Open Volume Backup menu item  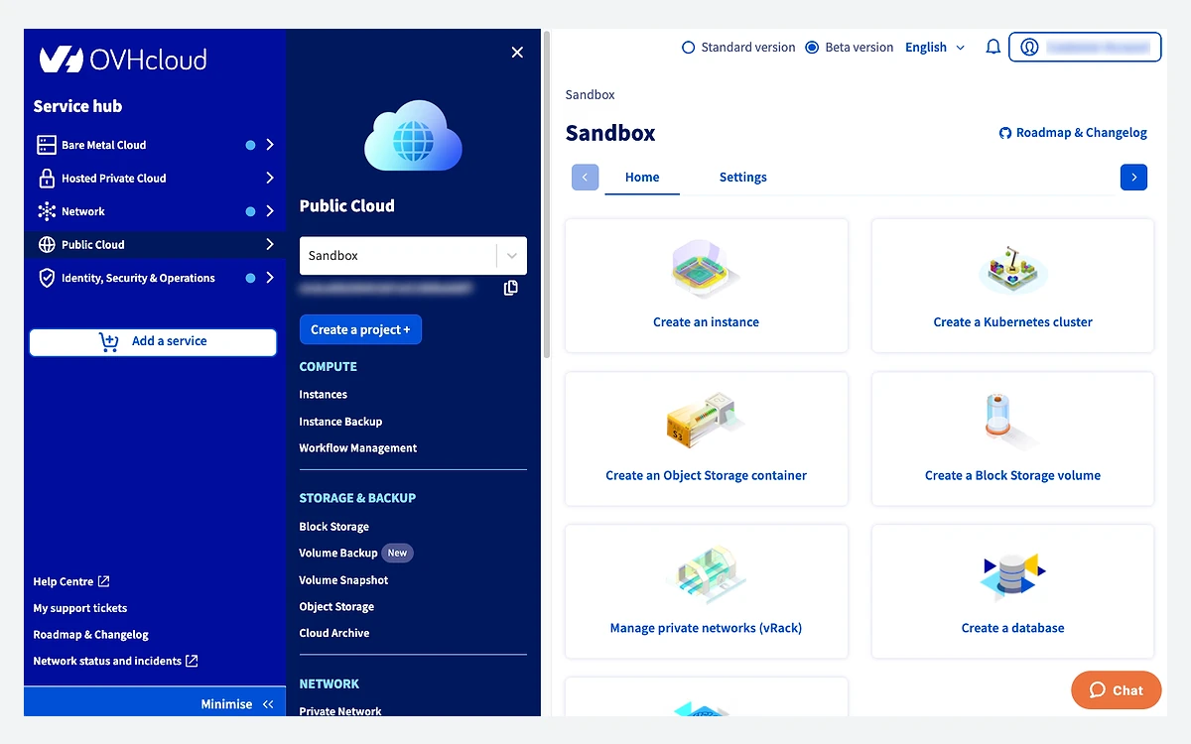[338, 554]
